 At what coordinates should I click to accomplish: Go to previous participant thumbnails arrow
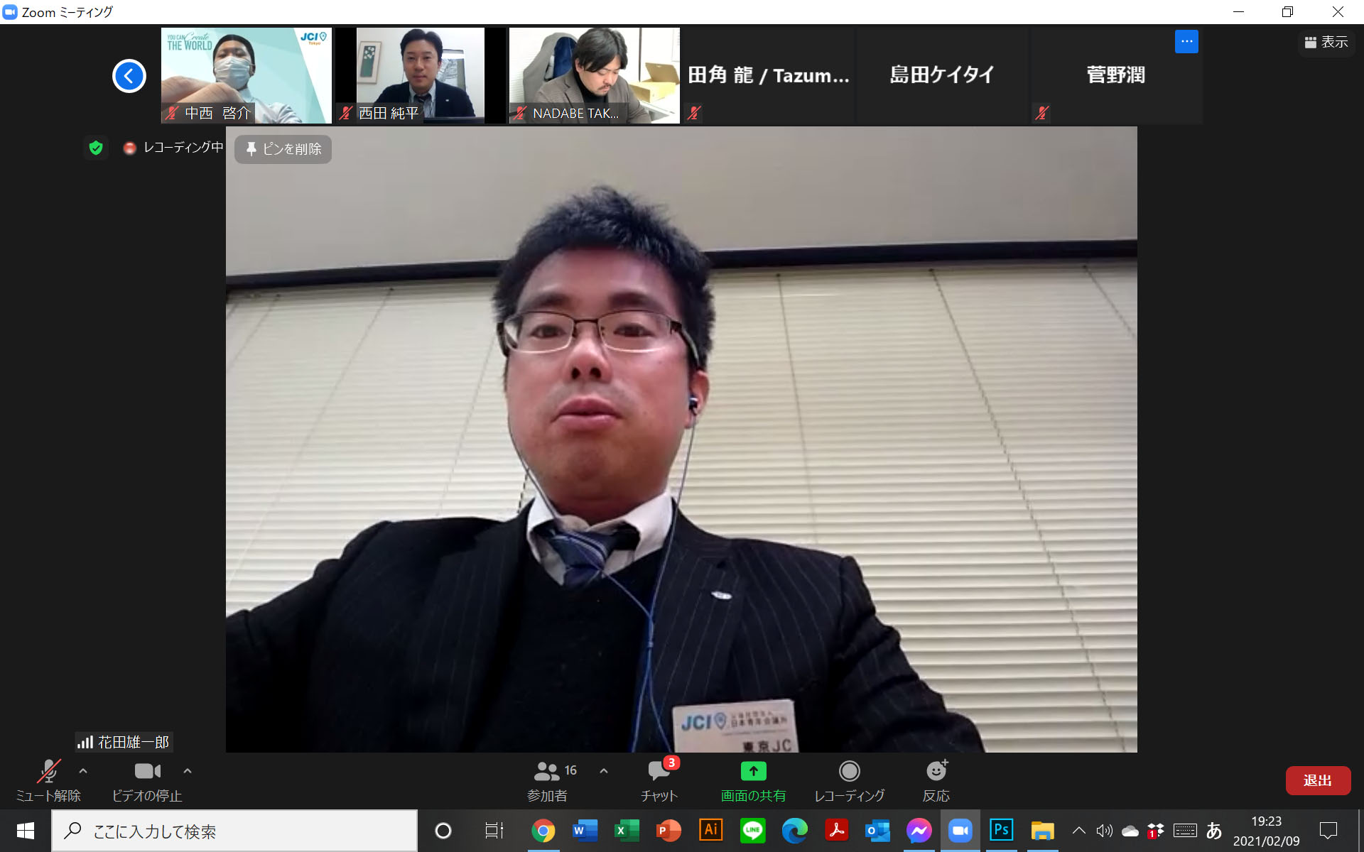point(129,76)
